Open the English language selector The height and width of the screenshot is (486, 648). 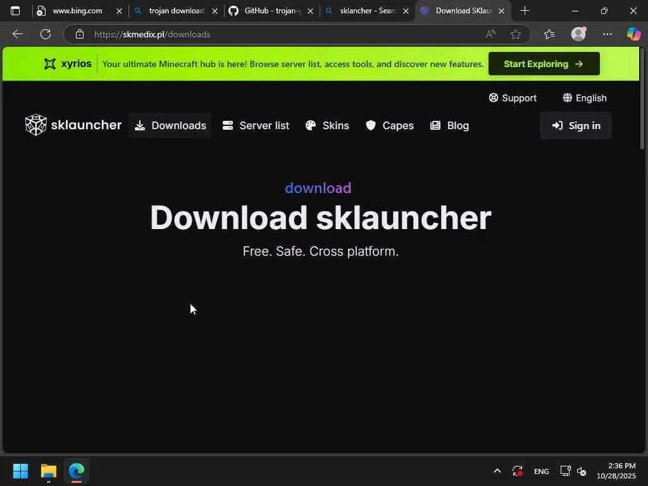click(584, 98)
